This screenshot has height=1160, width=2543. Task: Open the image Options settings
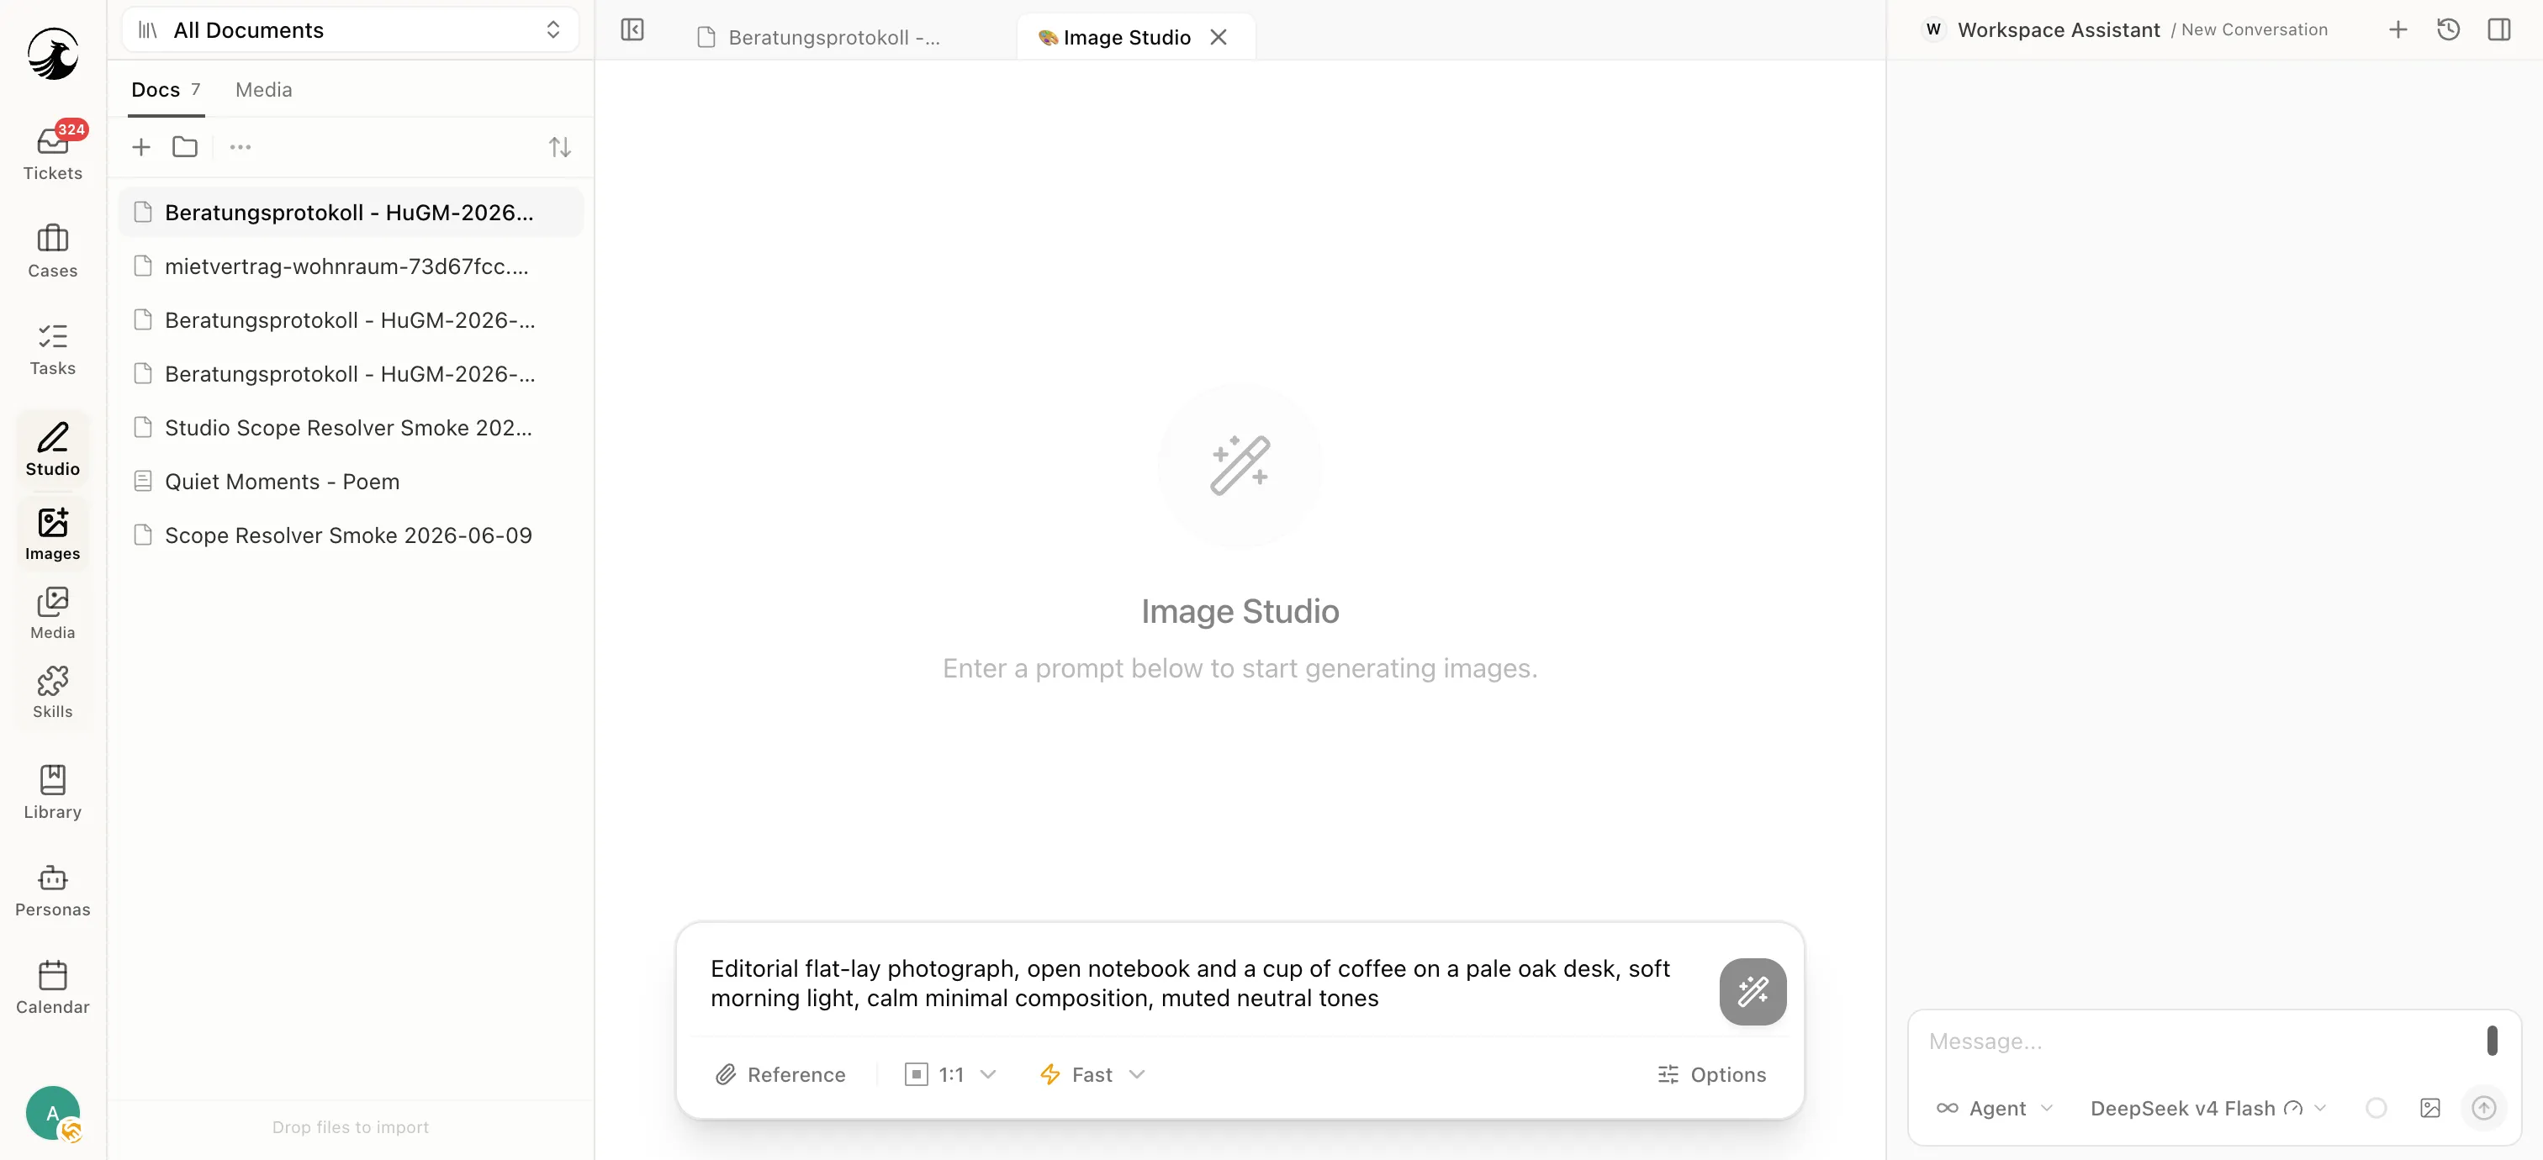[x=1712, y=1074]
